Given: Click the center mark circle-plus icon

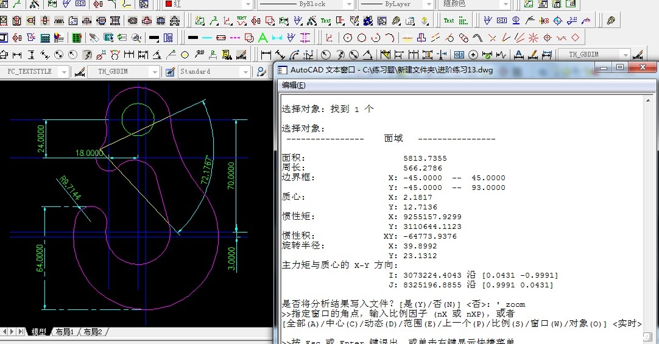Looking at the screenshot, I should coord(473,55).
